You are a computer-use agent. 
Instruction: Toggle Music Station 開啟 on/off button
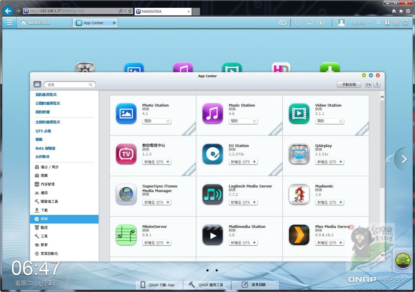tap(243, 121)
